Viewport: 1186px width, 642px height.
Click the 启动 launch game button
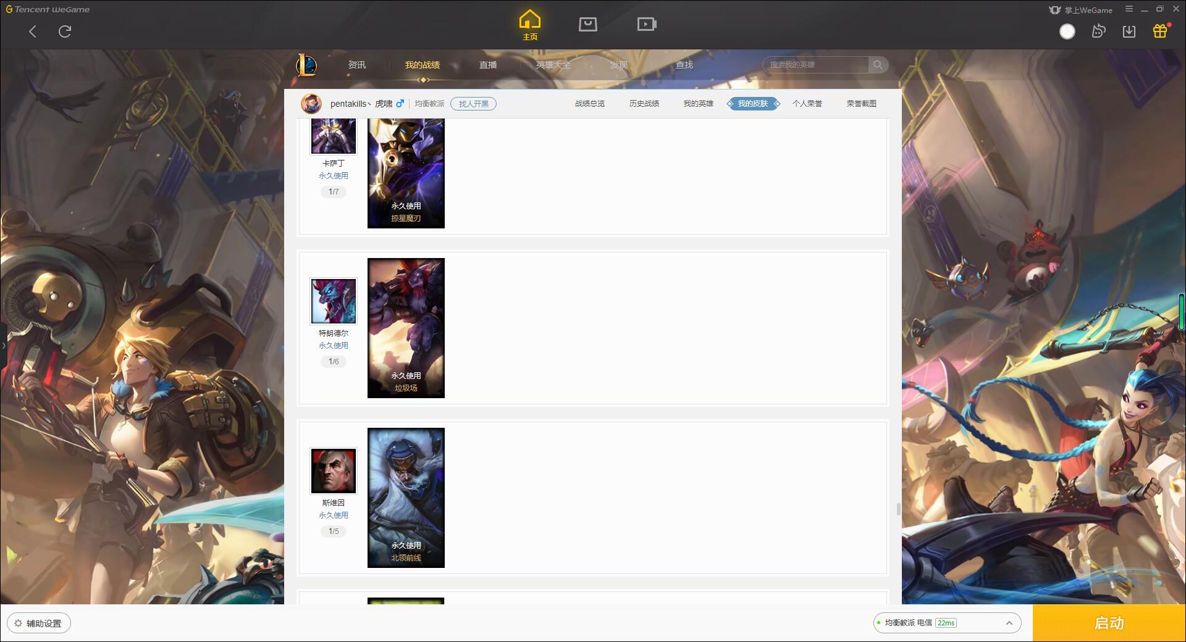1109,623
